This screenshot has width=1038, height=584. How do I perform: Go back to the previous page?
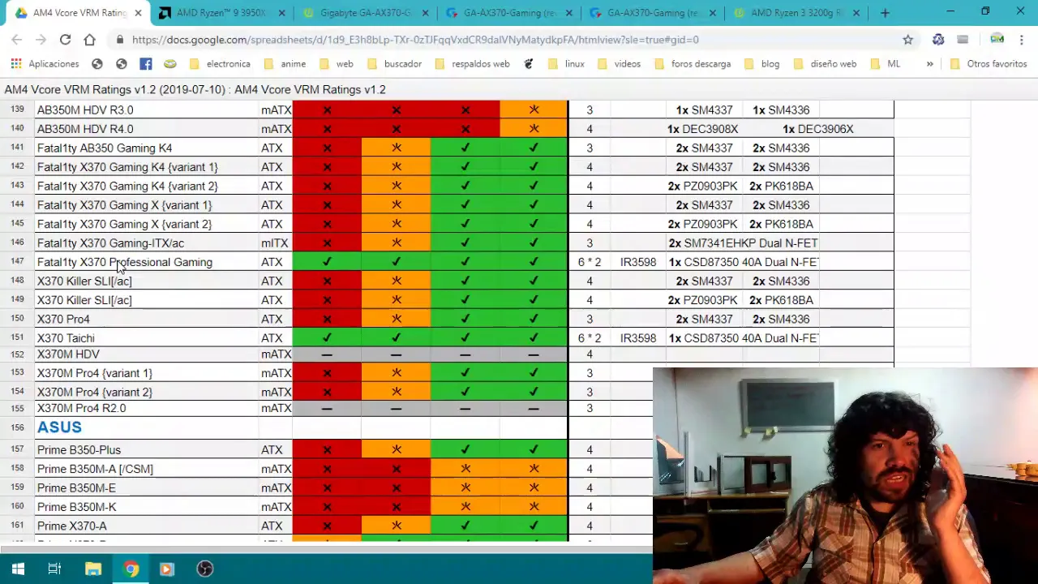tap(17, 39)
